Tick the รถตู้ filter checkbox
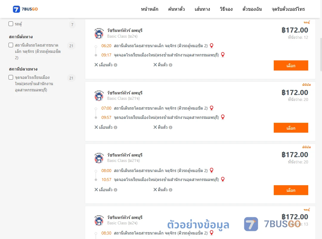Screen dimensions: 322x239 (x=11, y=24)
